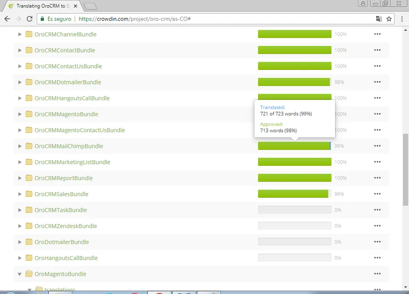Open more options for OroCRMContactUsBundle
The width and height of the screenshot is (409, 294).
[x=377, y=66]
